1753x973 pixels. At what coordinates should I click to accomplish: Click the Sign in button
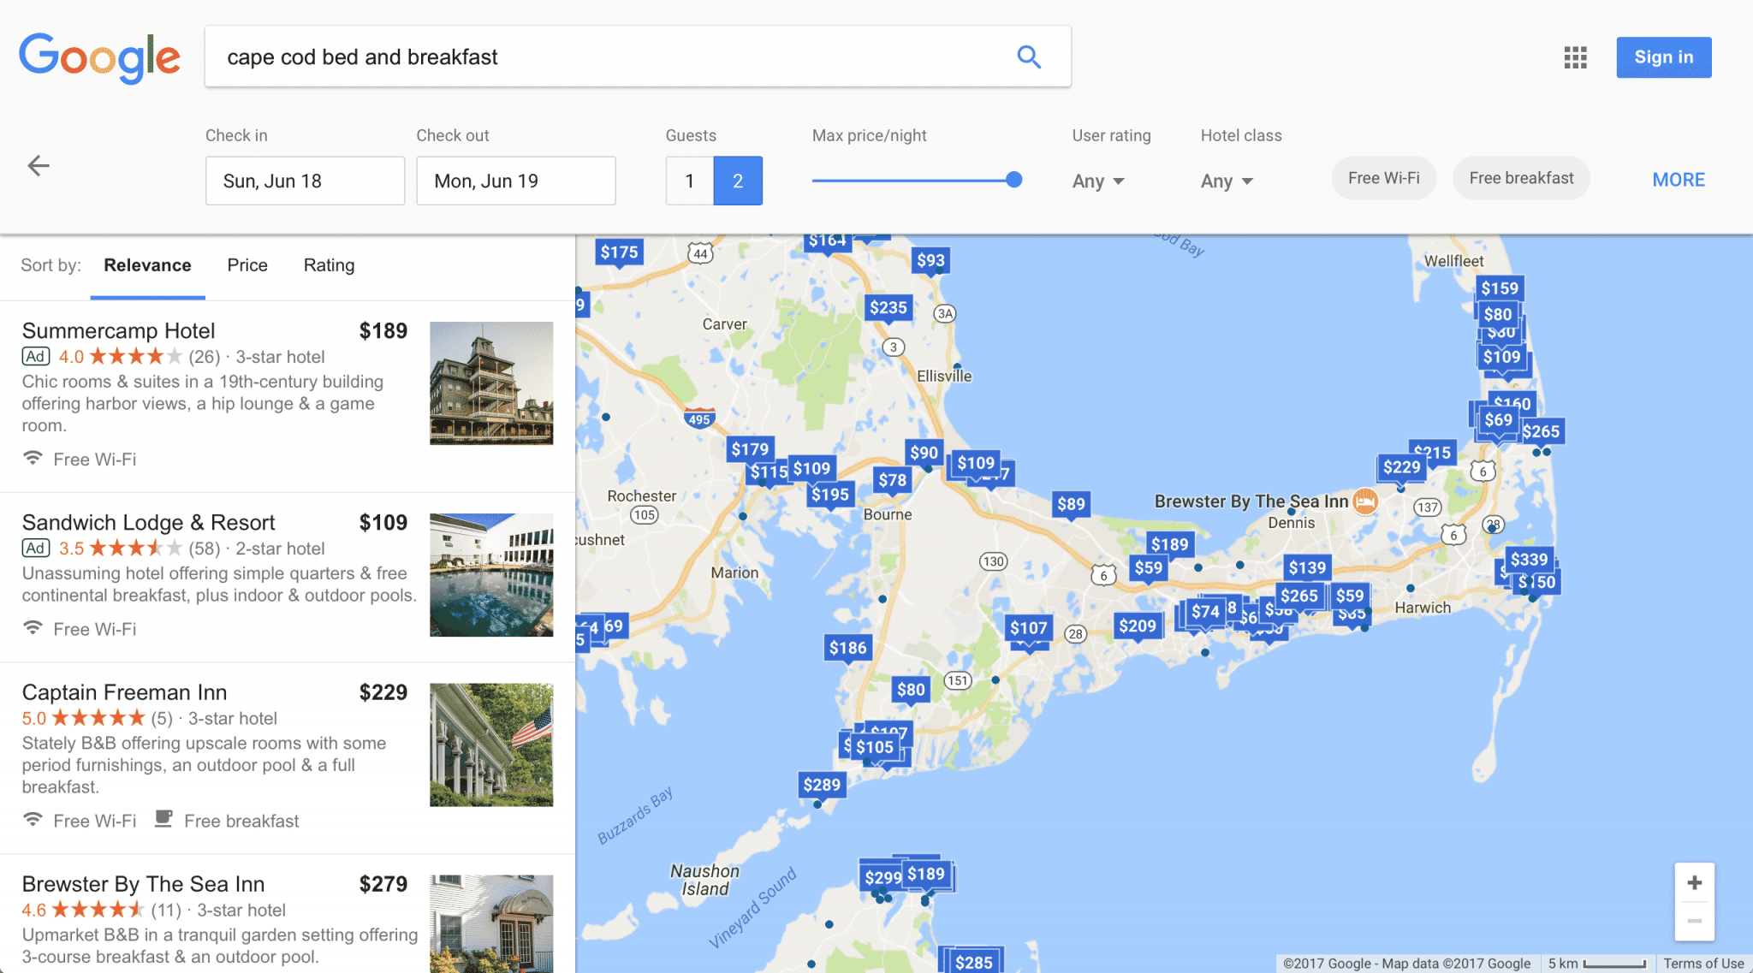1663,57
